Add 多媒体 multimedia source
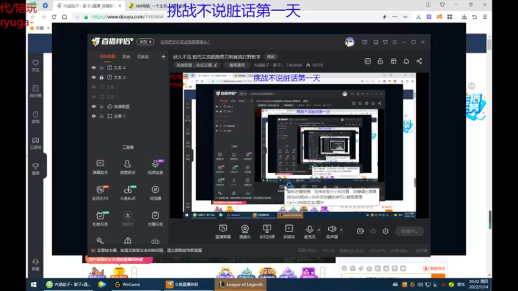This screenshot has width=518, height=291. coord(289,232)
